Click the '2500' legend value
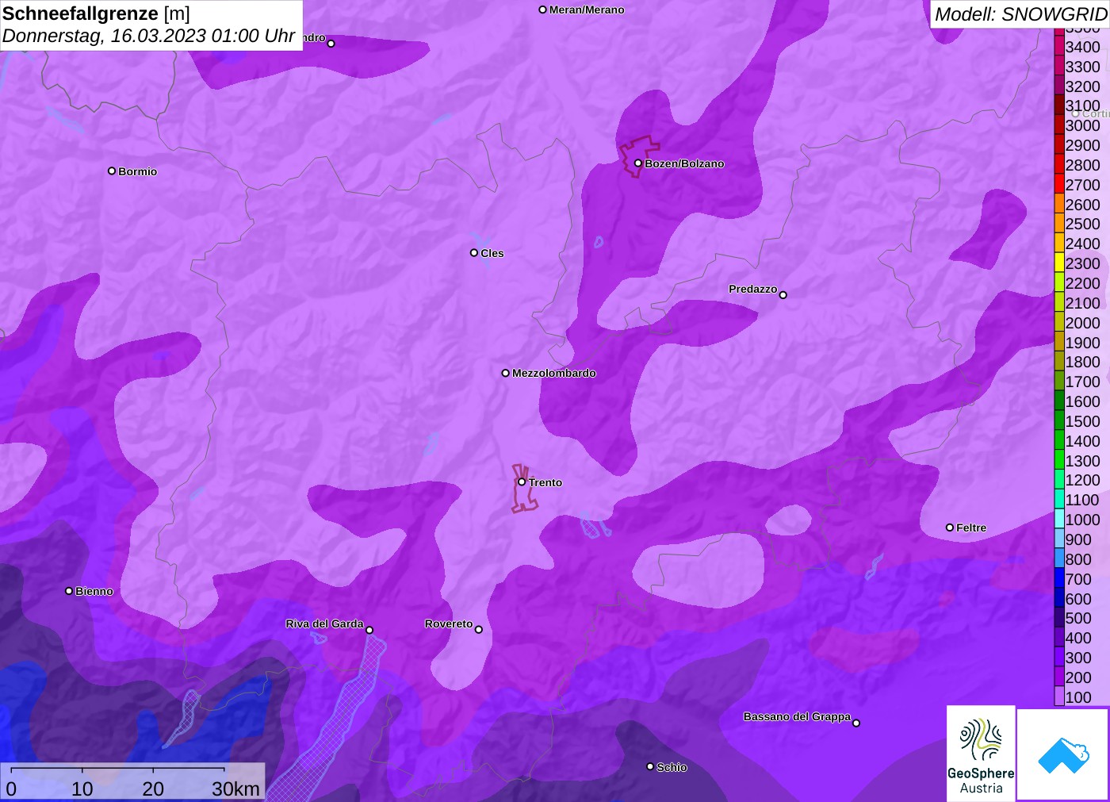Screen dimensions: 1110x802 point(1083,224)
